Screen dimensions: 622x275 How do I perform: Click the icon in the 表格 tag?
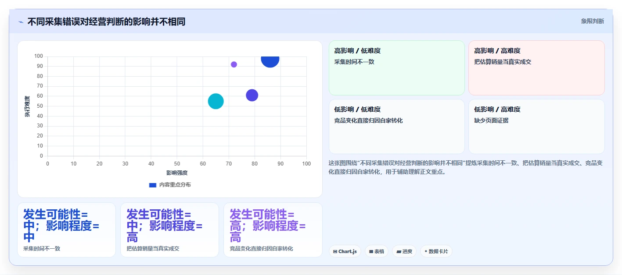[x=371, y=252]
